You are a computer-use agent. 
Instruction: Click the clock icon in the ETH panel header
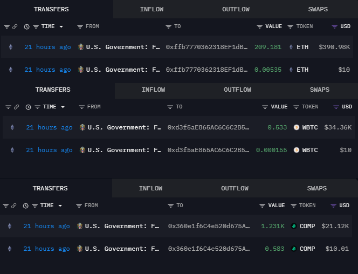tap(27, 27)
